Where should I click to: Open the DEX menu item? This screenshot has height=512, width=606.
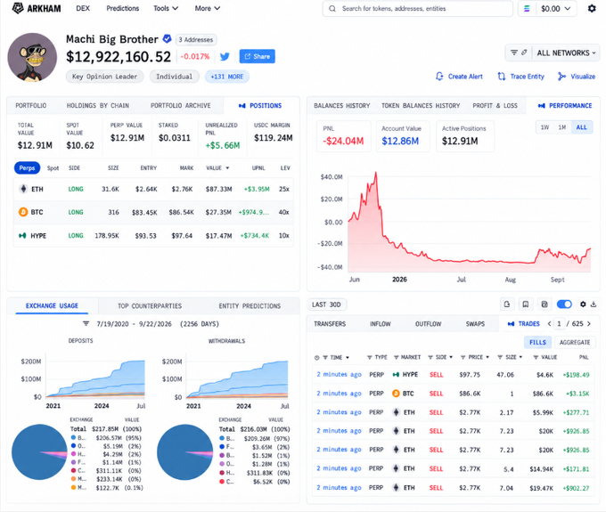83,8
